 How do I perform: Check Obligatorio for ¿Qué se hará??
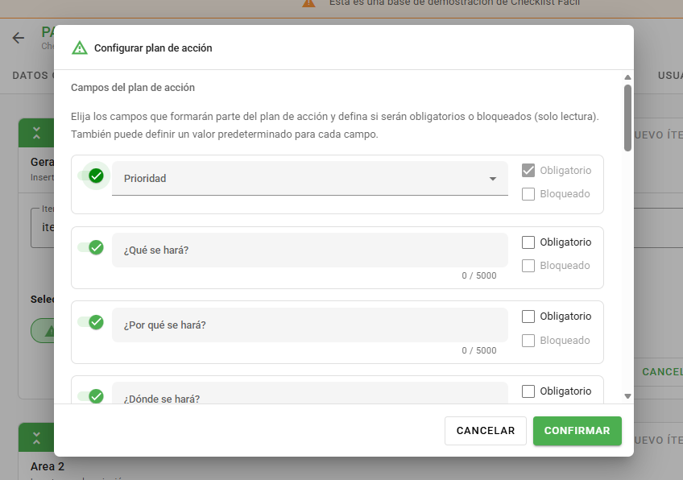528,242
